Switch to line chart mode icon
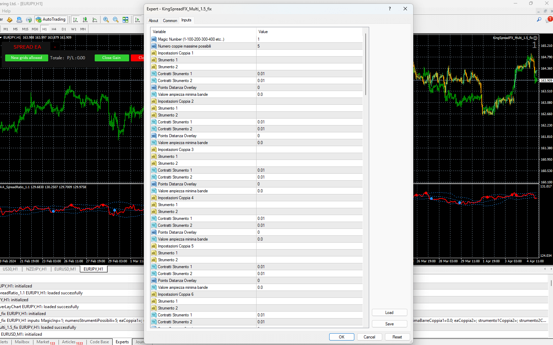553x345 pixels. pos(95,20)
